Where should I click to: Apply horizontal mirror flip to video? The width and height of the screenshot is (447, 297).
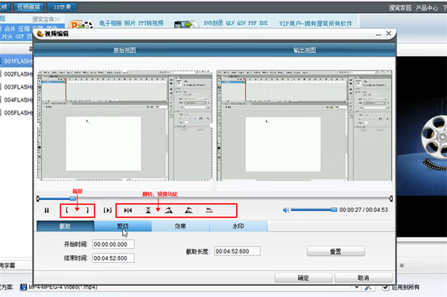[x=127, y=211]
